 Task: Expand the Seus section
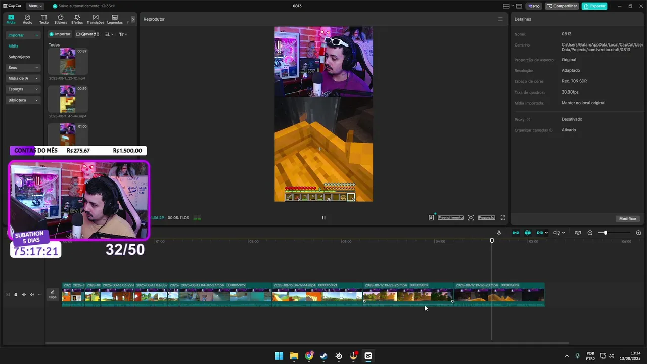click(23, 68)
